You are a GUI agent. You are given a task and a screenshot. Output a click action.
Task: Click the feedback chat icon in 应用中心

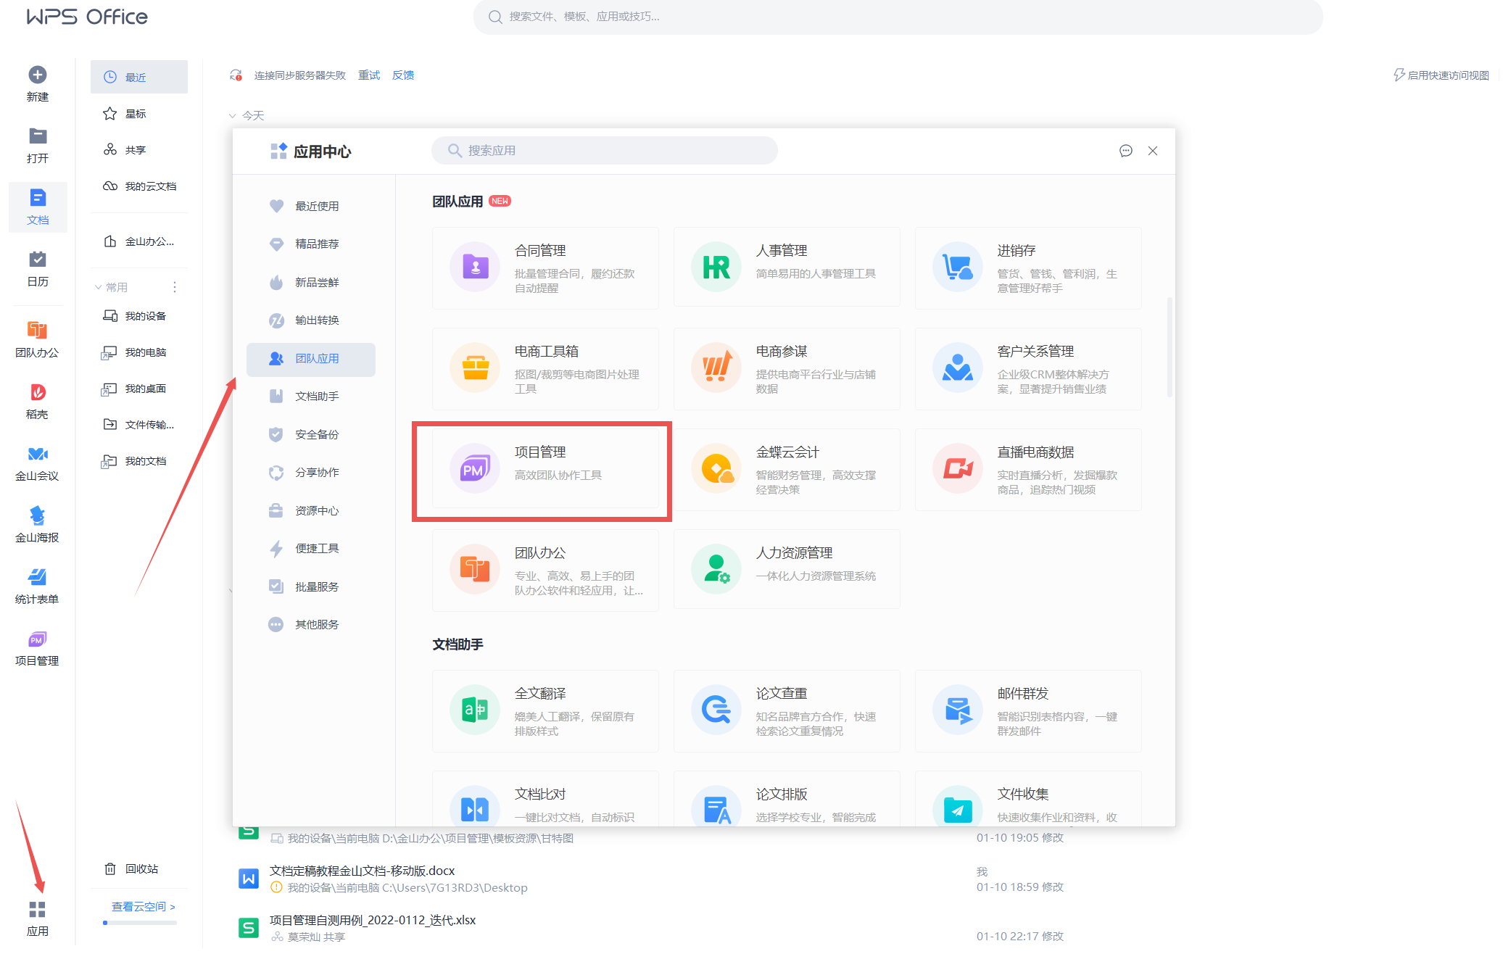click(x=1125, y=151)
